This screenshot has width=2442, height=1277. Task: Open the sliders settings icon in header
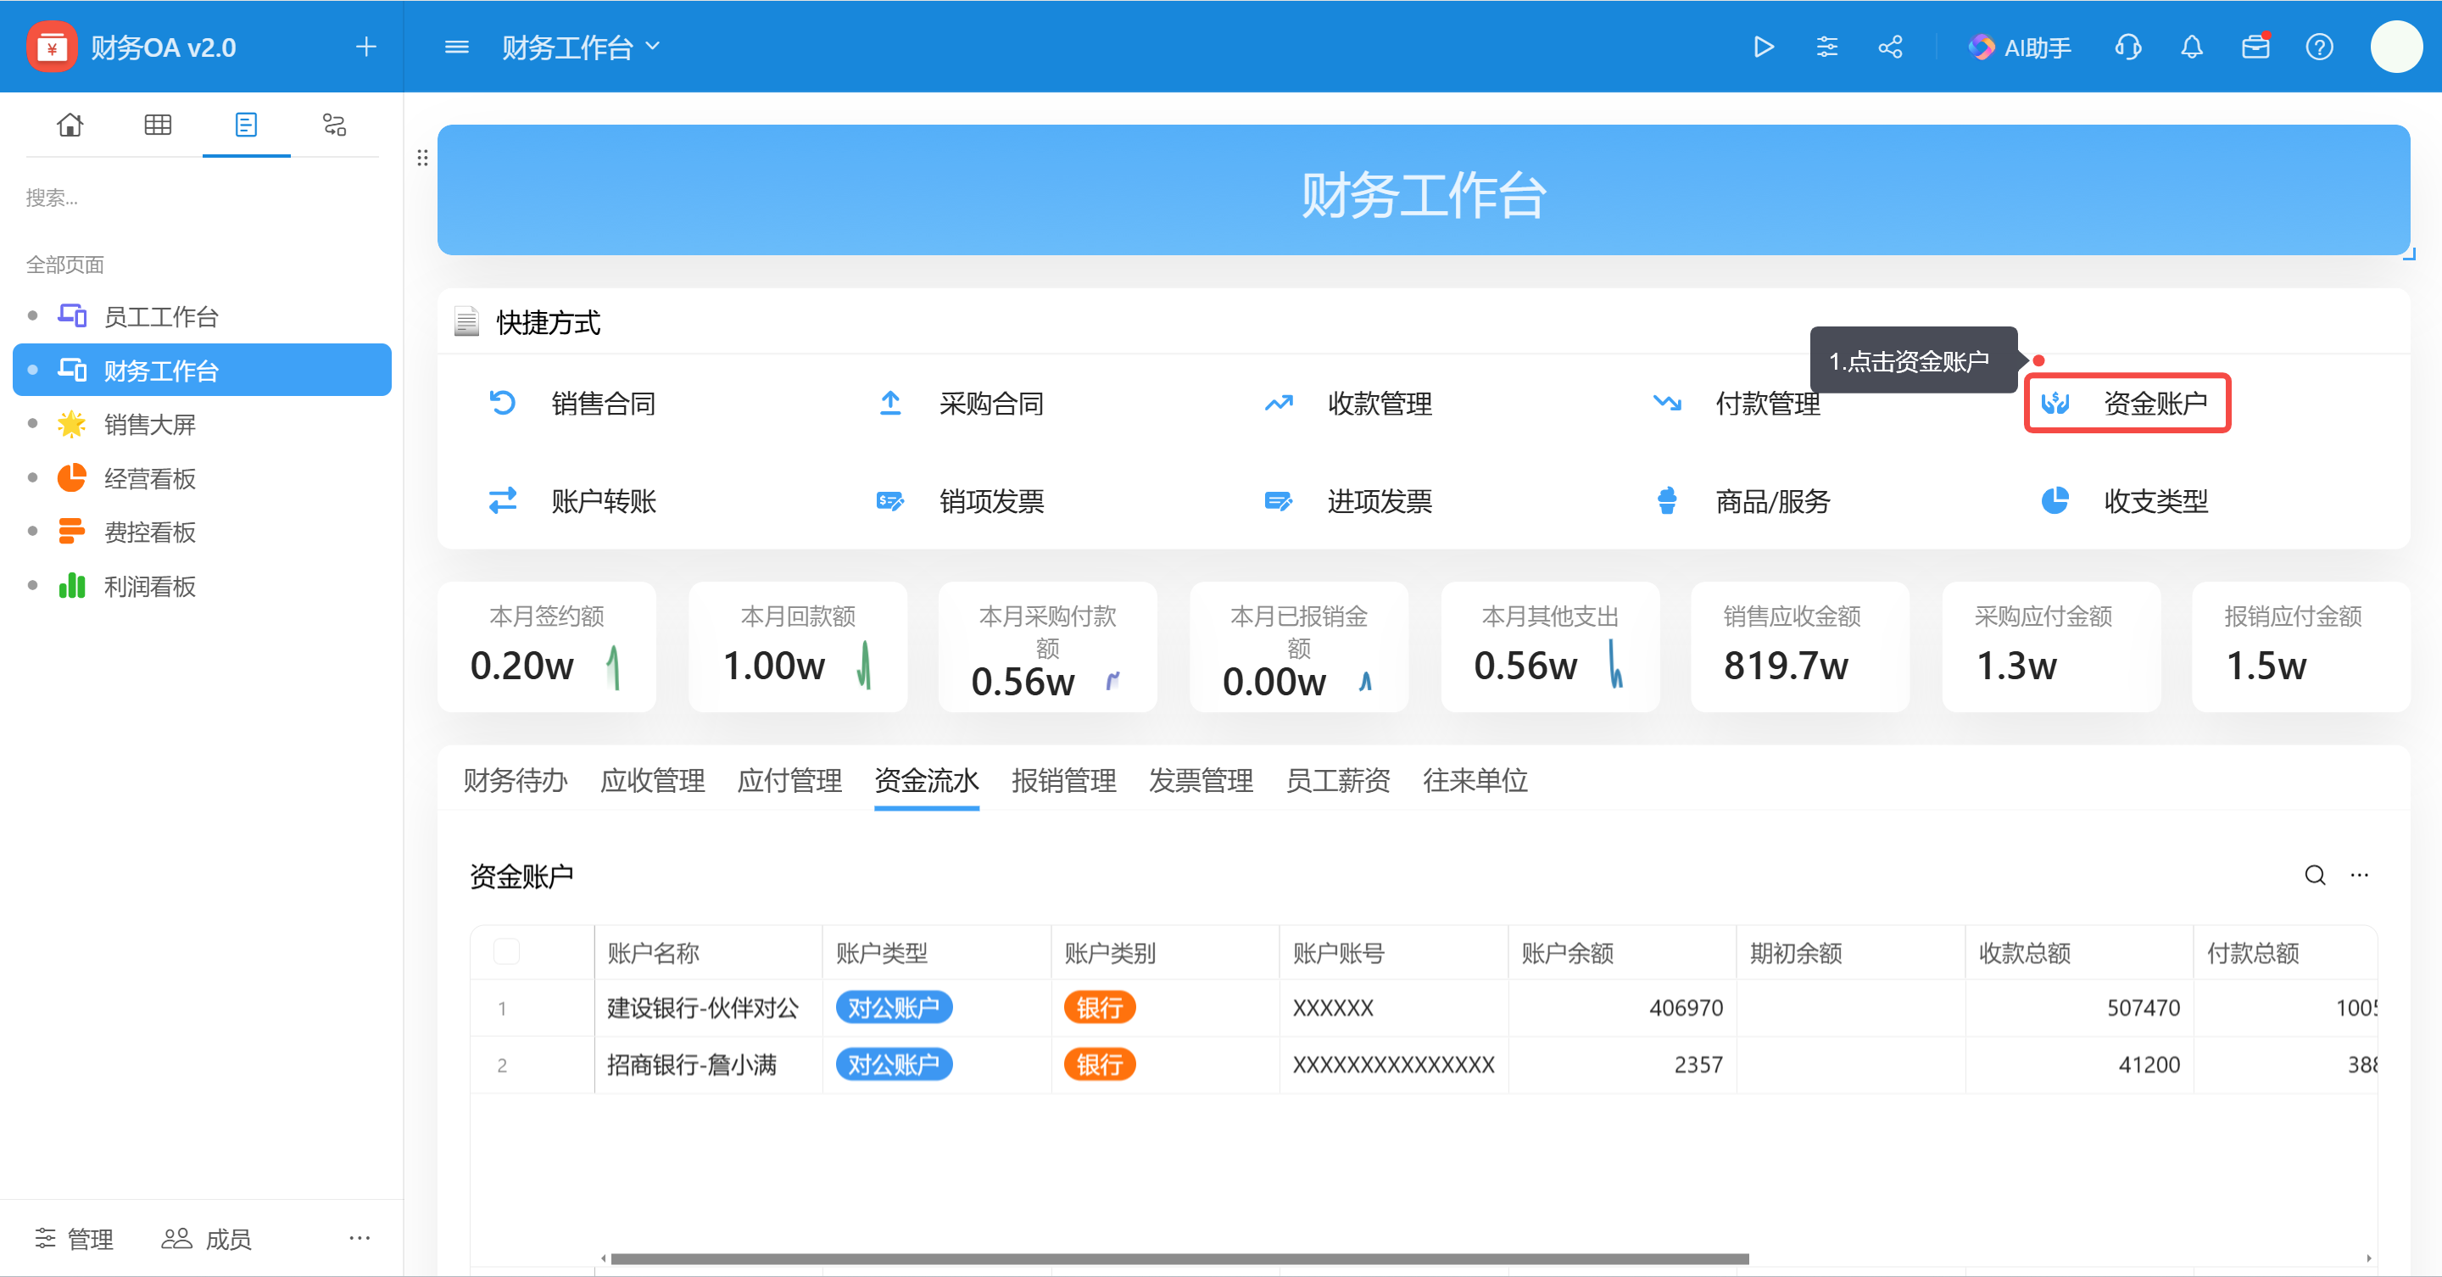tap(1826, 47)
